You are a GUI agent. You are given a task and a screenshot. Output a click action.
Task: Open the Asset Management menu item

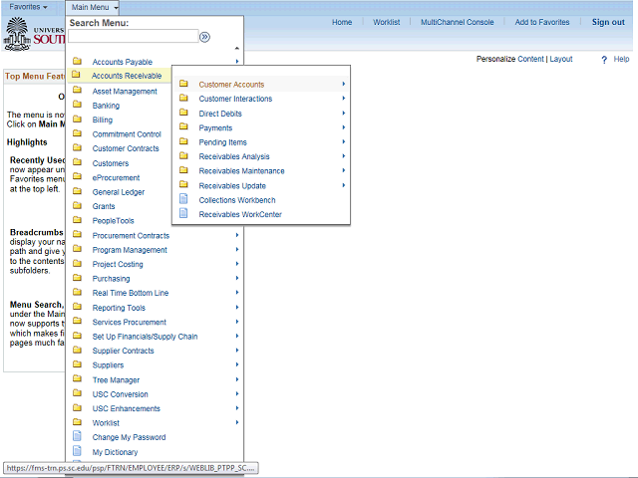[125, 92]
